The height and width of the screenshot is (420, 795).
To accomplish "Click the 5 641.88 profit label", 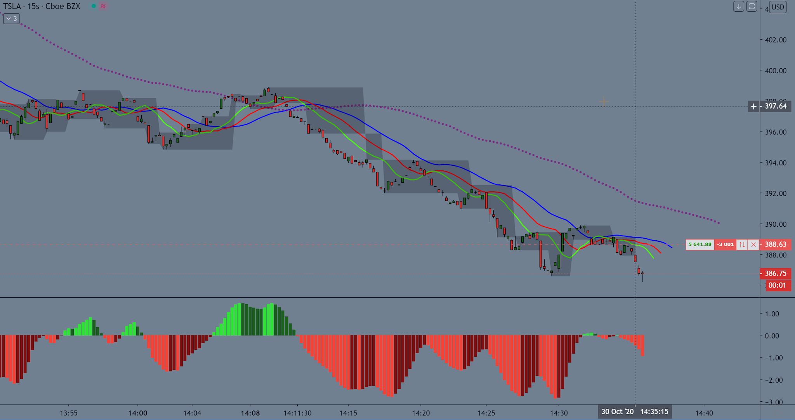I will click(700, 245).
